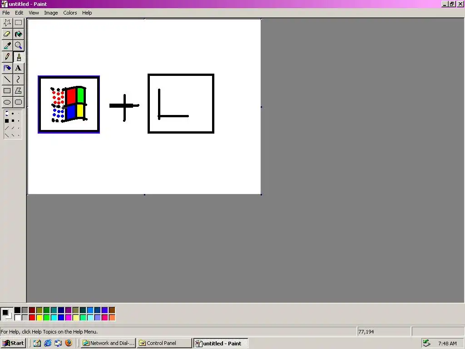Click the Show Desktop quick launch icon
The image size is (465, 349).
[x=37, y=343]
